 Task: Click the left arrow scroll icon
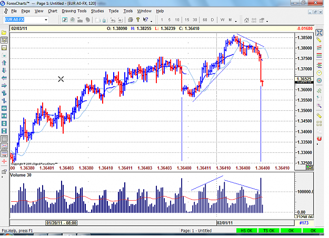click(x=4, y=78)
